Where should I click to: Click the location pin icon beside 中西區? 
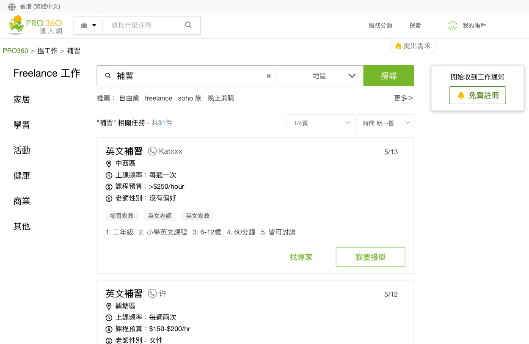coord(109,163)
